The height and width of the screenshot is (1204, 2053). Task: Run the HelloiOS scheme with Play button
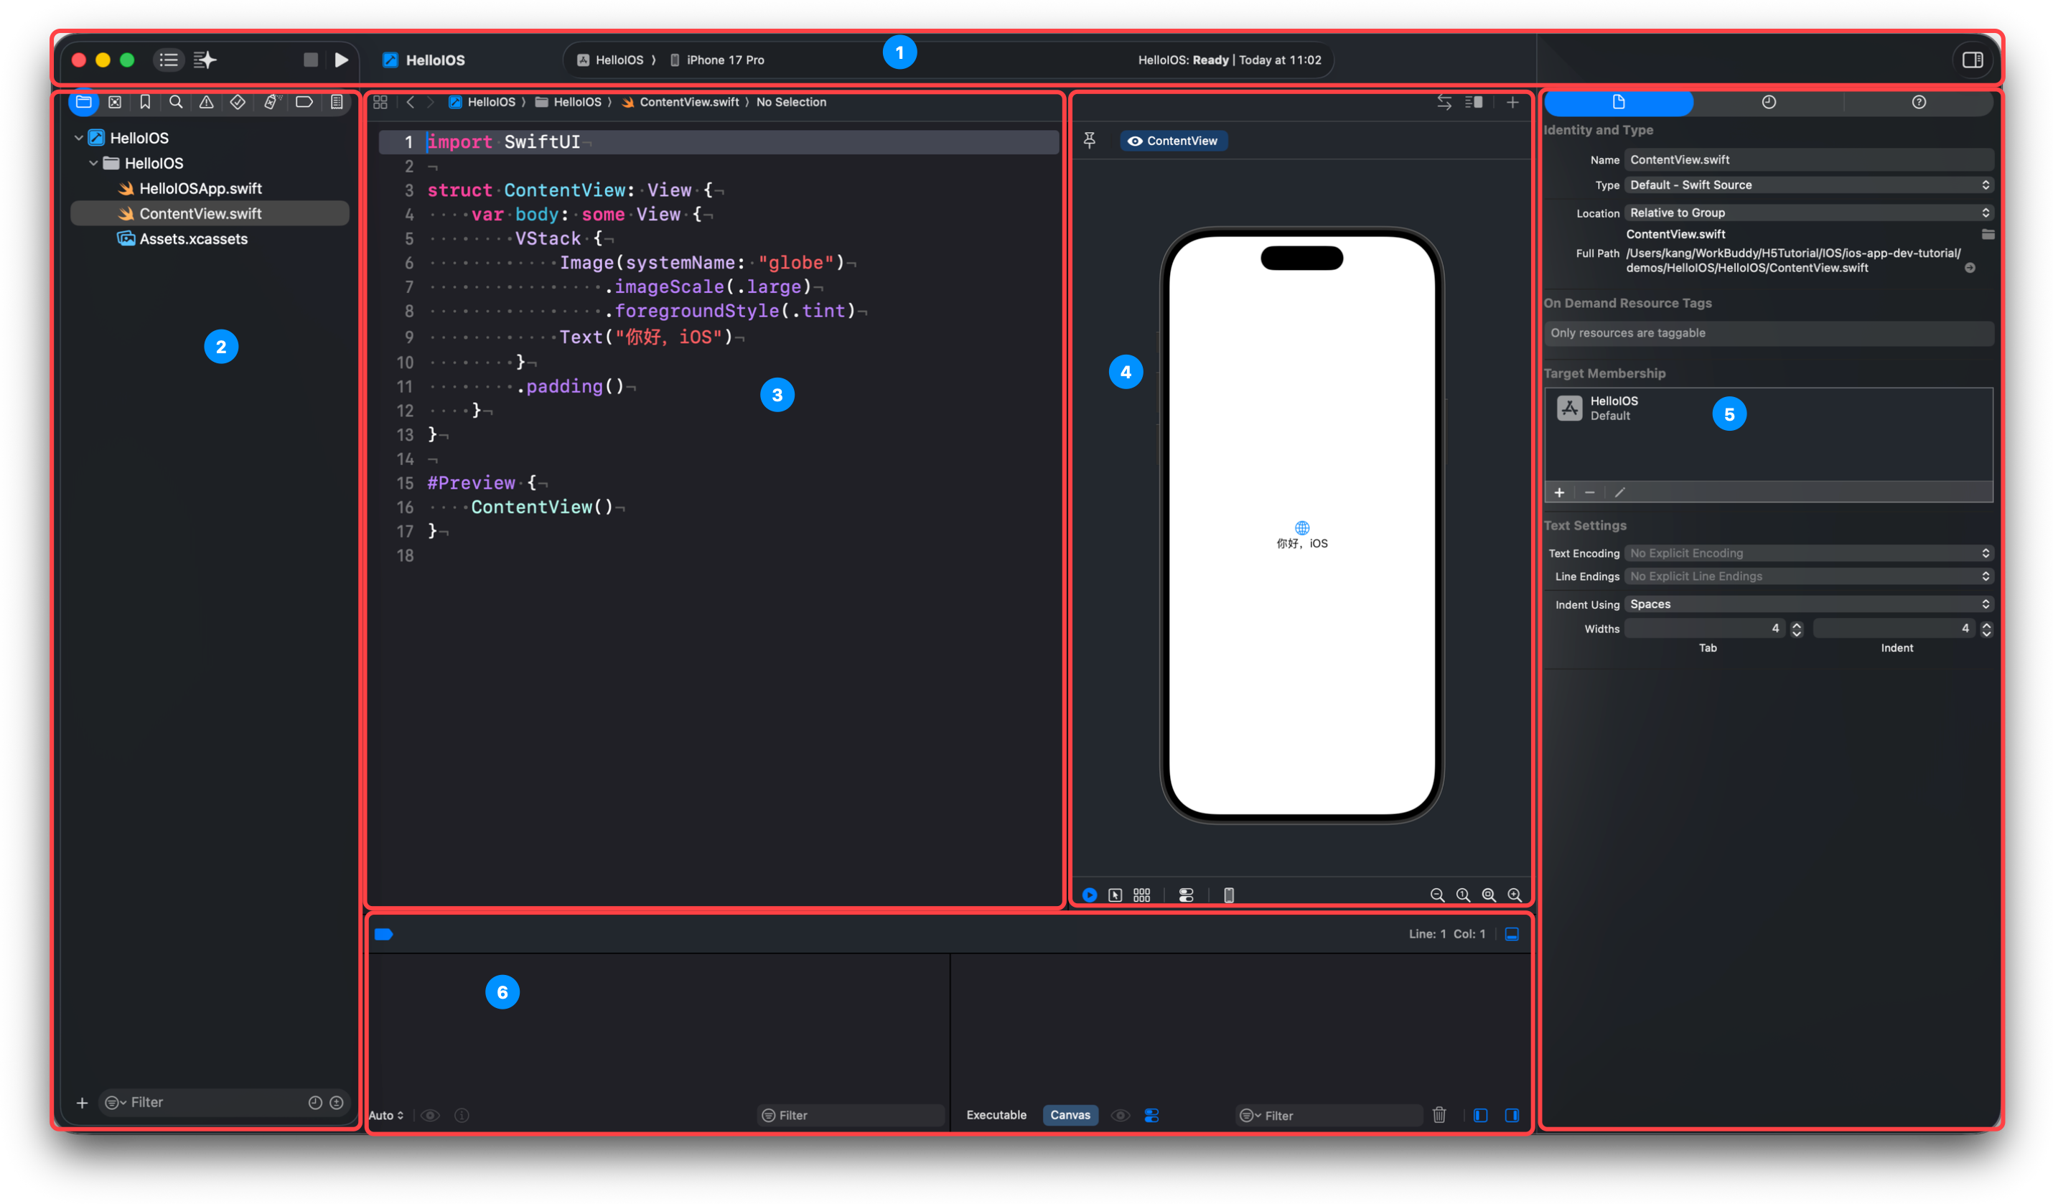[x=342, y=60]
